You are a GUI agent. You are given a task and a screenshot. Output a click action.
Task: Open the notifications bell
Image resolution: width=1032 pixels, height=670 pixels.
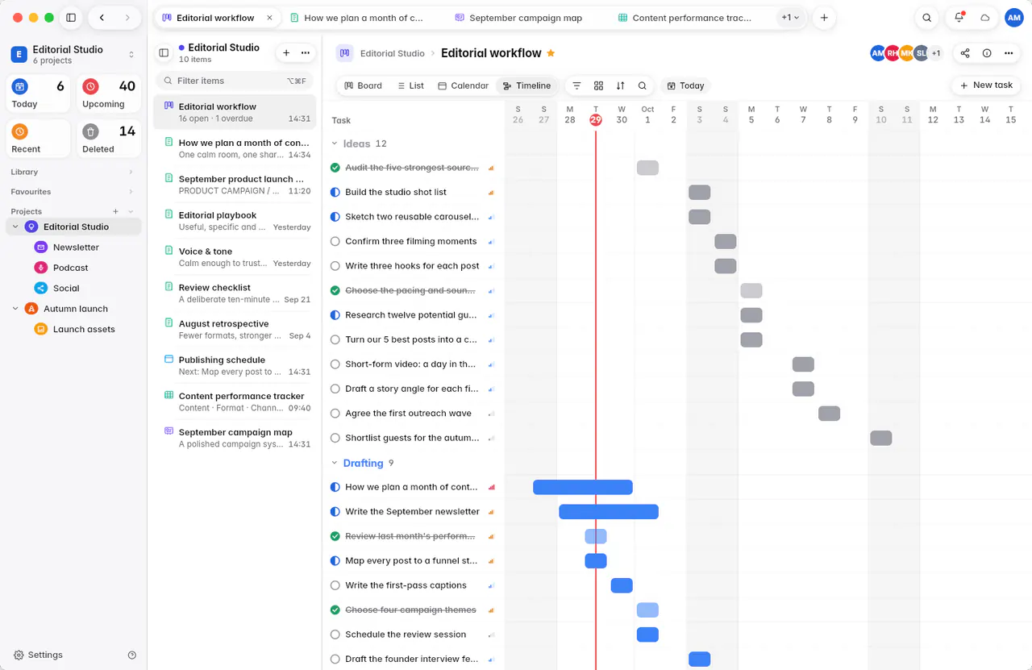(x=959, y=18)
